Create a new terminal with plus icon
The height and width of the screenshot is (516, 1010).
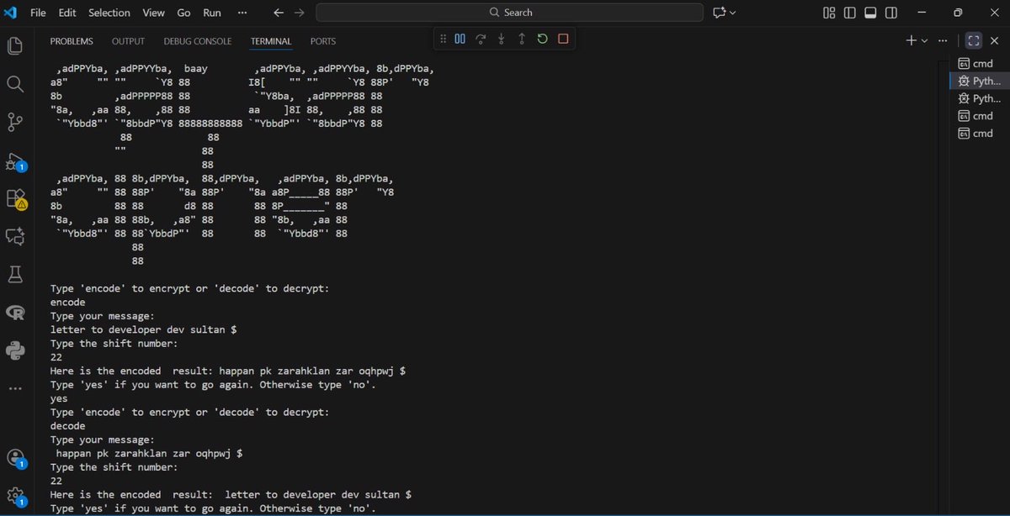(911, 40)
